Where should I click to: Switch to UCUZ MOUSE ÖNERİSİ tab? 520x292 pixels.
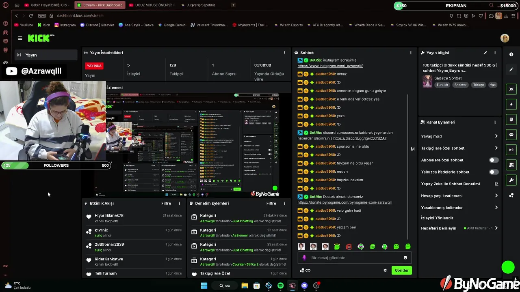click(x=152, y=5)
